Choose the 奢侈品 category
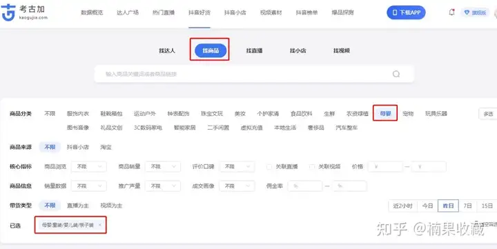Viewport: 497px width, 249px height. (x=315, y=128)
